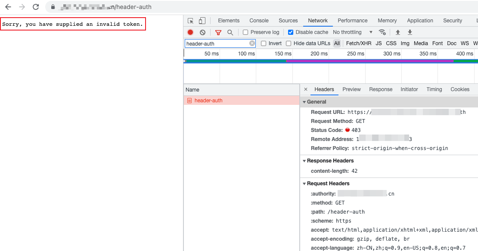Open the Response tab in request details
478x251 pixels.
pos(380,89)
